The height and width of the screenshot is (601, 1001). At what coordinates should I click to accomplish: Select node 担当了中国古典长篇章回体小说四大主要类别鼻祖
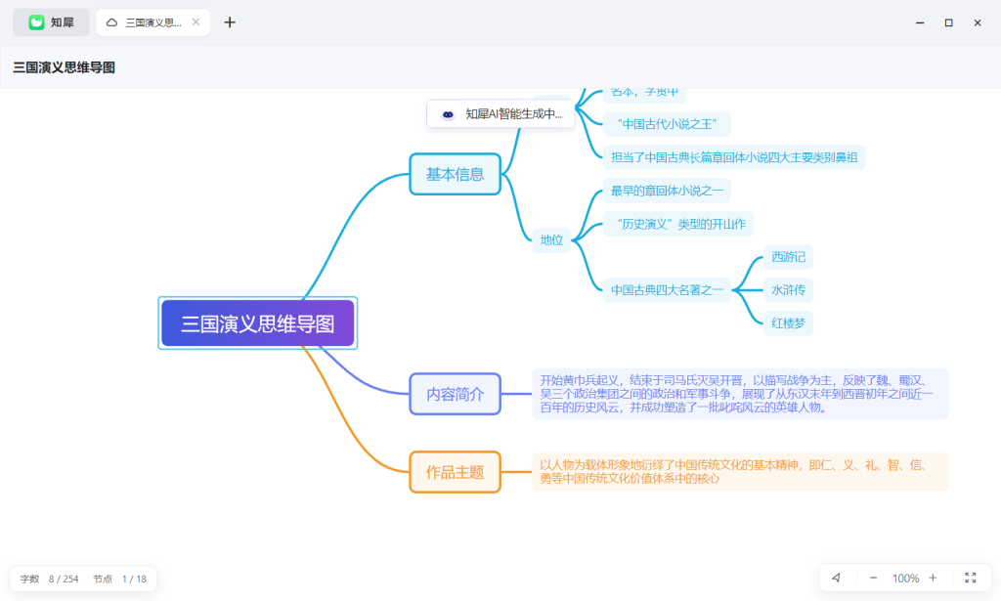coord(734,157)
